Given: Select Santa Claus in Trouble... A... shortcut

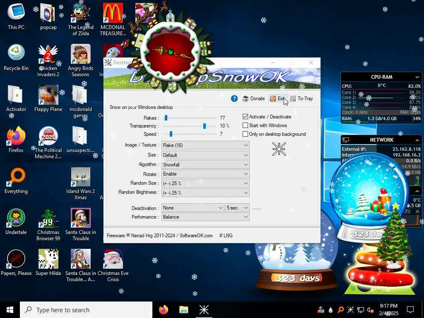Looking at the screenshot, I should 81,266.
